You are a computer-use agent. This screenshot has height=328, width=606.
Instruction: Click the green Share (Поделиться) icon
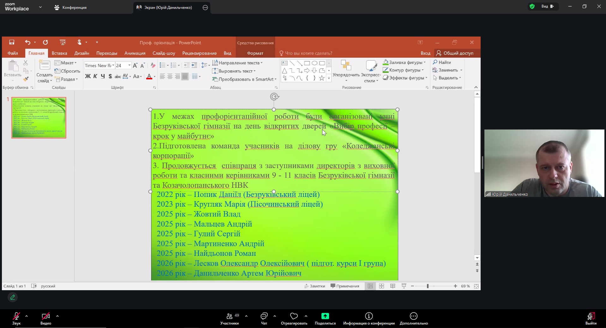[x=325, y=316]
